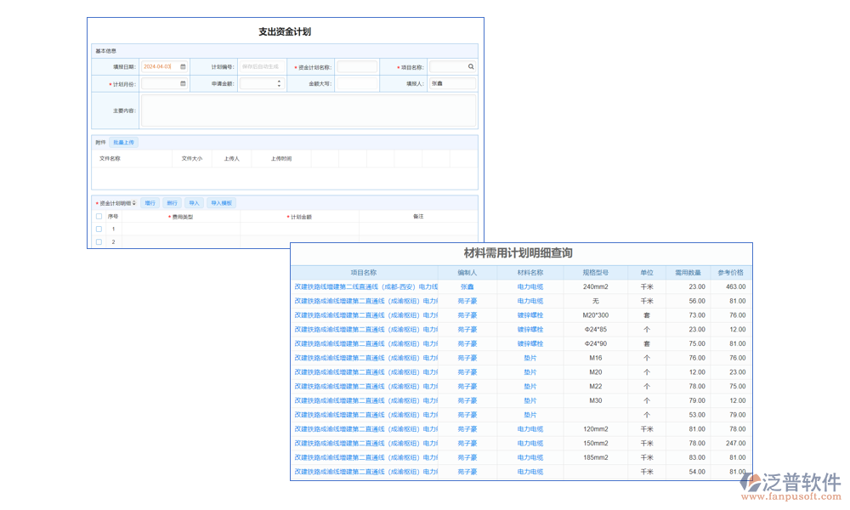Open calendar picker for 填报日期 field
The height and width of the screenshot is (510, 850).
pyautogui.click(x=183, y=66)
